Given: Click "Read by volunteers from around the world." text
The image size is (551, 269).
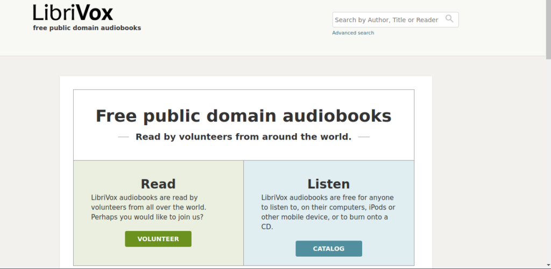Looking at the screenshot, I should (x=244, y=137).
